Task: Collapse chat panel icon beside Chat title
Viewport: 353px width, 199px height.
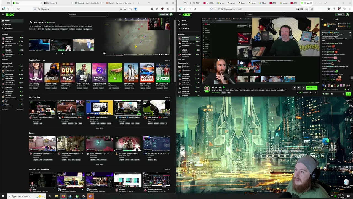Action: (322, 20)
